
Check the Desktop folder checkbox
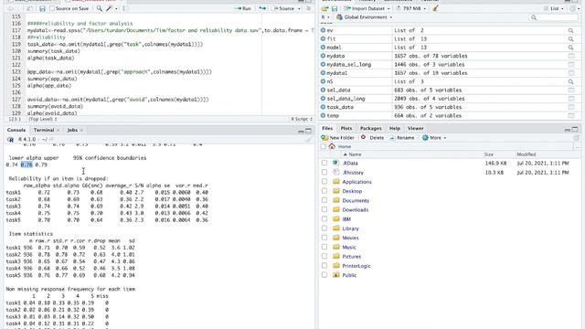(x=324, y=191)
